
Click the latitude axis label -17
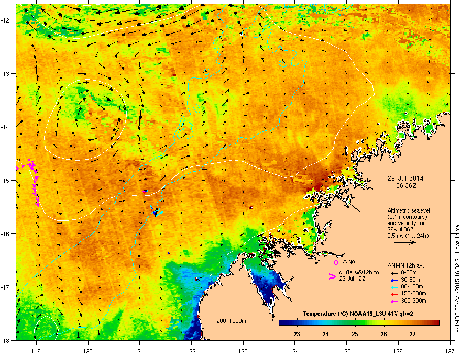6,287
